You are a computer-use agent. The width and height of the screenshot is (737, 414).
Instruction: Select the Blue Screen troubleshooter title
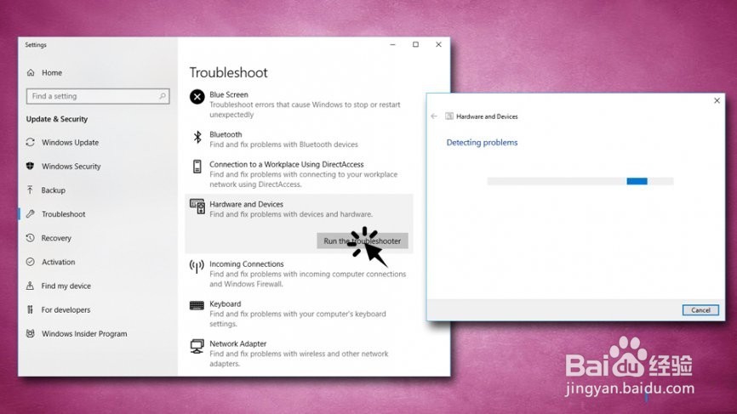(x=229, y=94)
